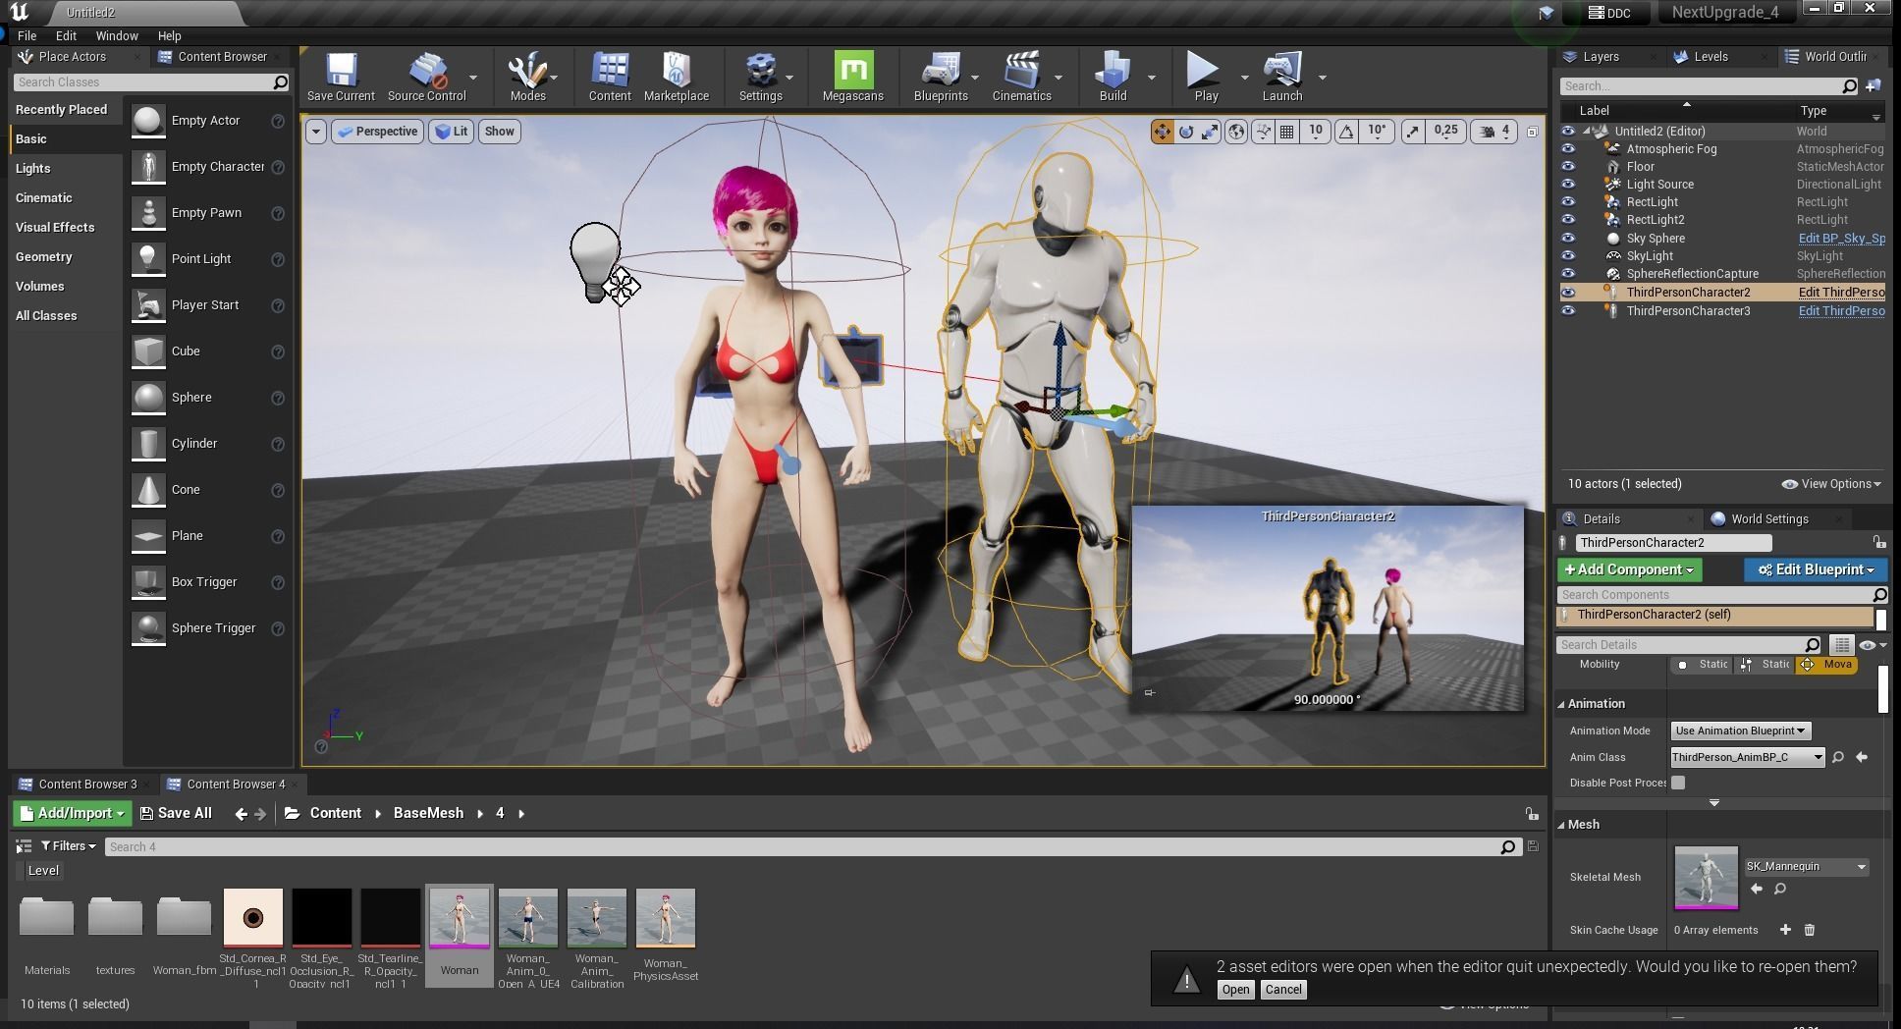Screen dimensions: 1901x1029
Task: Open the Materials folder
Action: pyautogui.click(x=46, y=934)
